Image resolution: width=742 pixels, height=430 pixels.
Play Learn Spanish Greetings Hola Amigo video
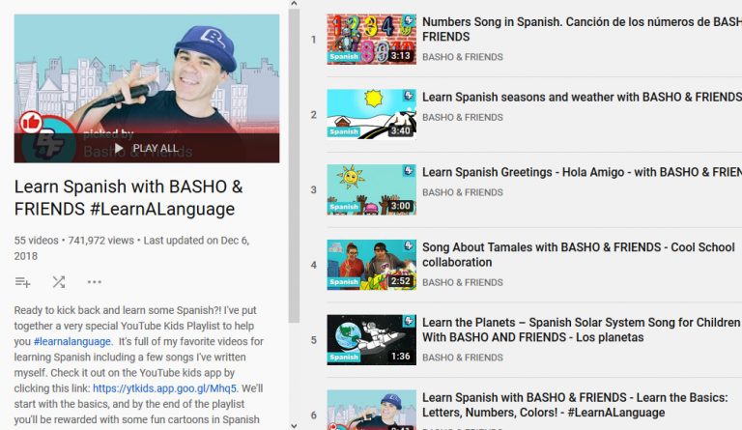(x=371, y=189)
